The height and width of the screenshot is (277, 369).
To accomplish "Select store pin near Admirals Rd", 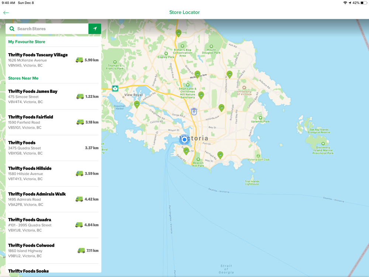I will click(x=137, y=105).
